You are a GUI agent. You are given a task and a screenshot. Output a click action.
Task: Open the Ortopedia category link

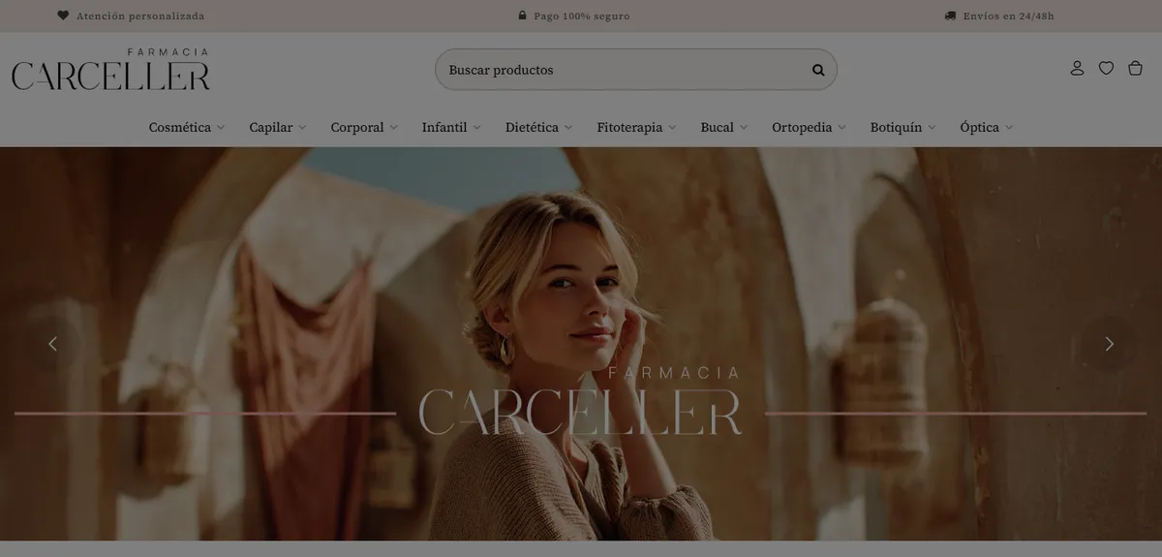click(x=802, y=127)
